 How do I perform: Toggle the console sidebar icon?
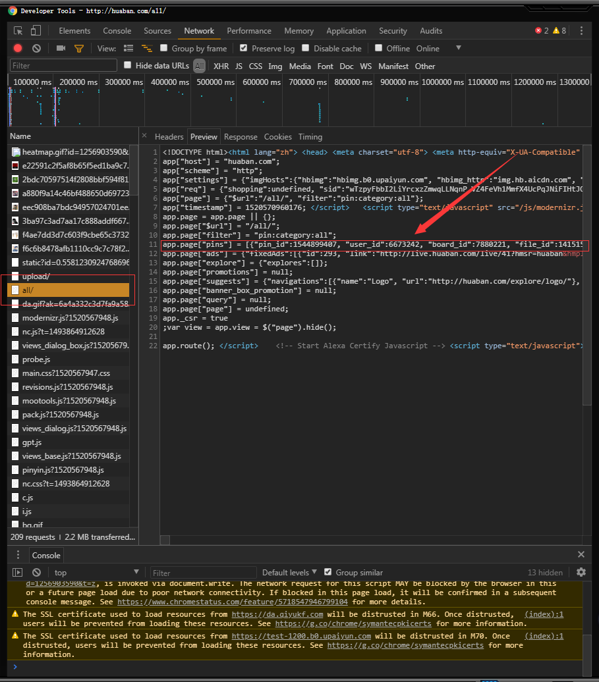click(x=17, y=573)
